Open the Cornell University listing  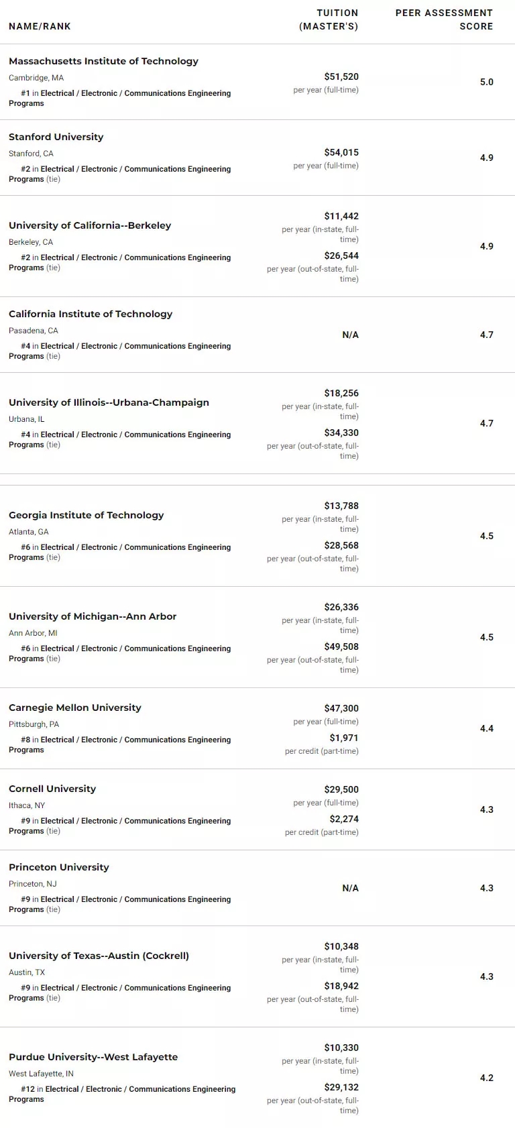coord(52,789)
